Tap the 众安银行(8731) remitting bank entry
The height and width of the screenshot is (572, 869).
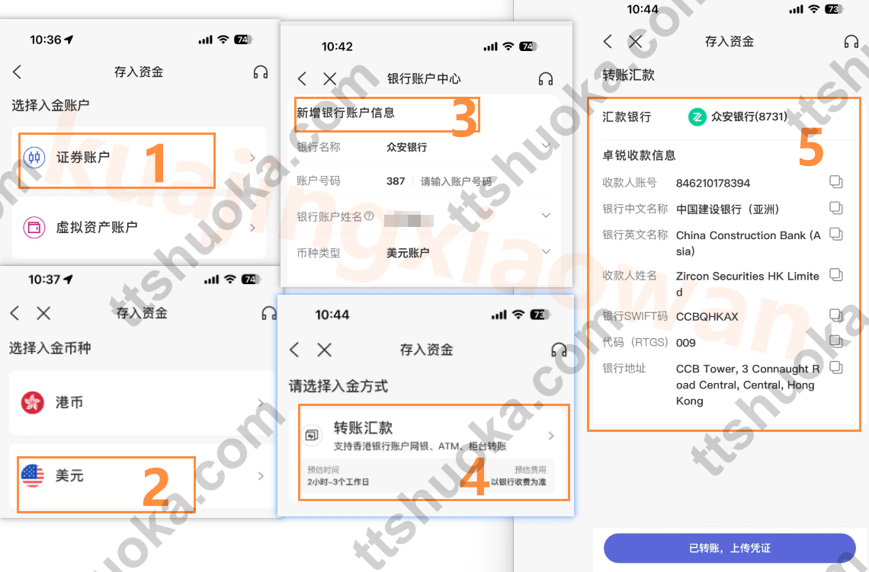738,117
